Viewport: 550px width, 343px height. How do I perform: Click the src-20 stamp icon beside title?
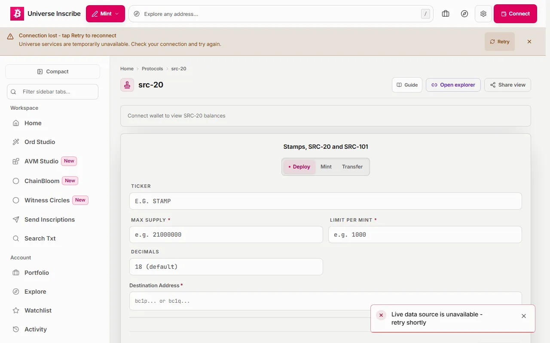click(x=127, y=85)
